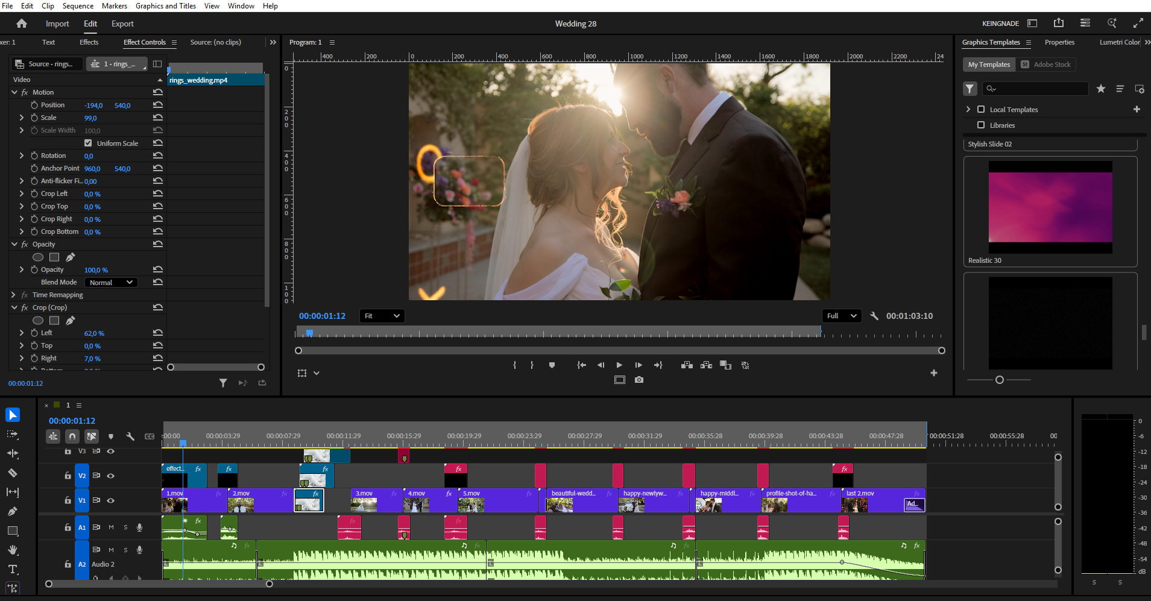Select the Hand tool
Image resolution: width=1151 pixels, height=601 pixels.
coord(13,550)
